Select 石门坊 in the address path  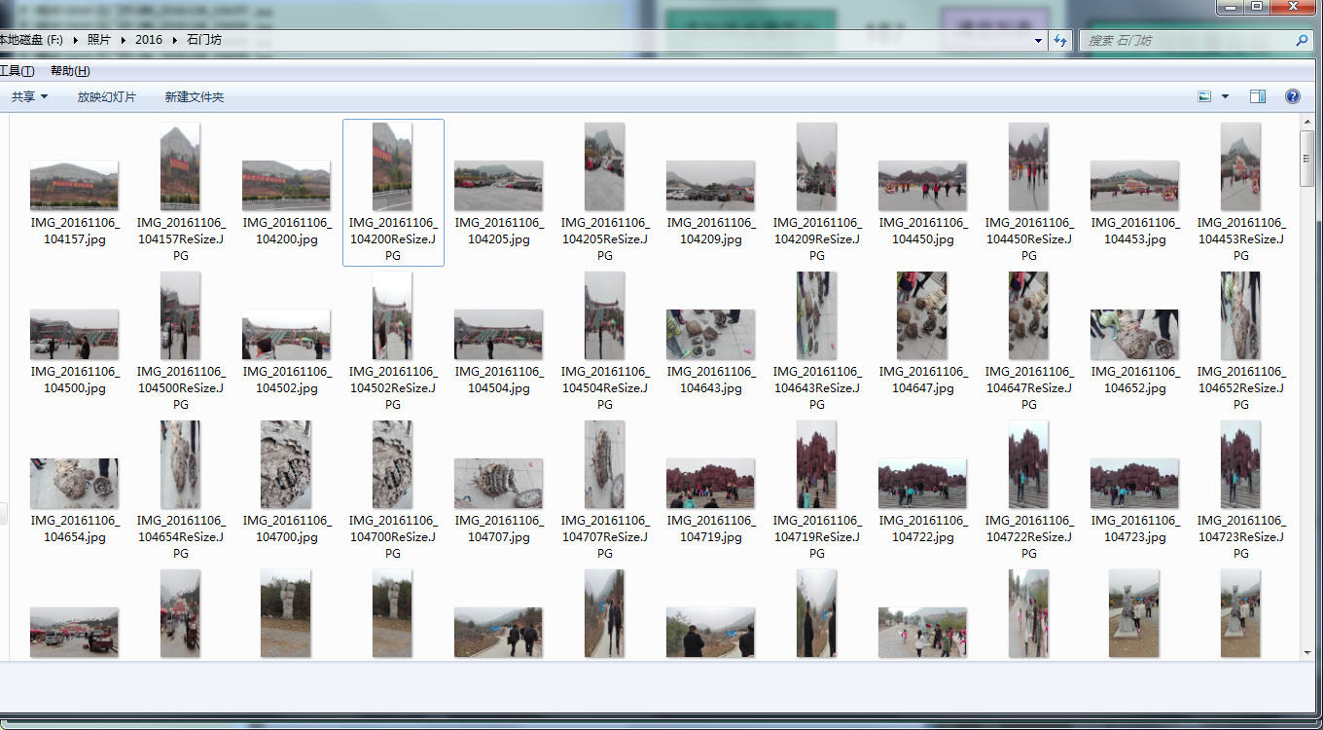(205, 40)
